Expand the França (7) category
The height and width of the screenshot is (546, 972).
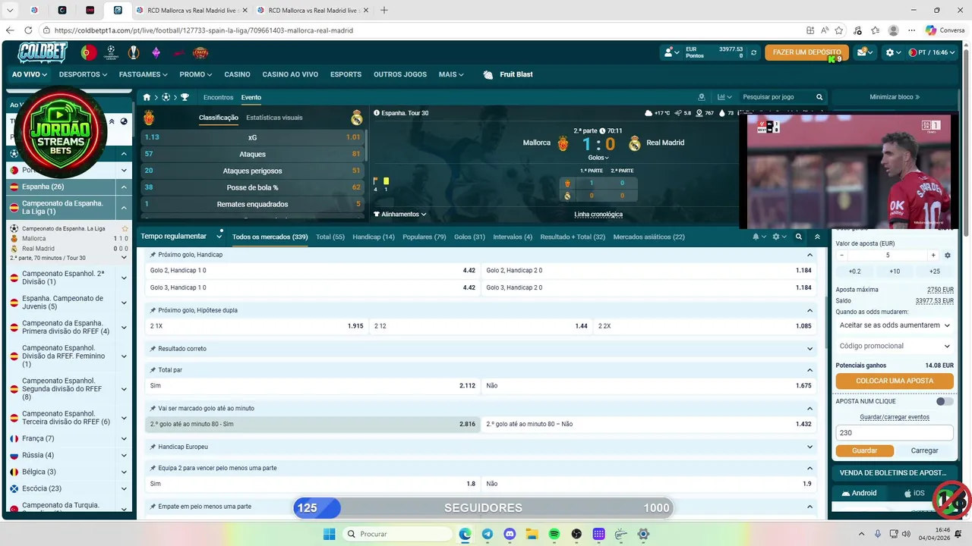(124, 438)
